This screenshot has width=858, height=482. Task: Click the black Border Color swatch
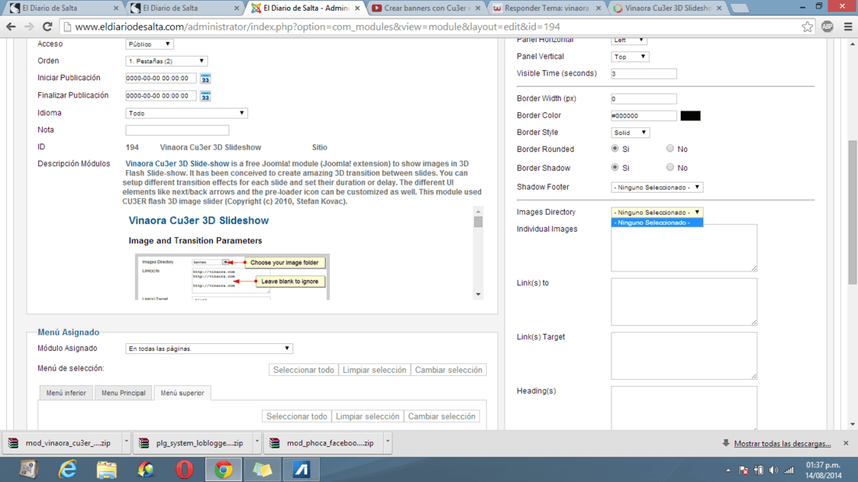coord(690,115)
